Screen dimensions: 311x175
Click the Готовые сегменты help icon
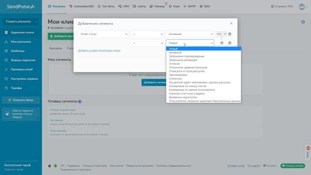[80, 102]
